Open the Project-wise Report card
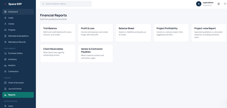Image resolution: width=227 pixels, height=108 pixels. (x=209, y=33)
